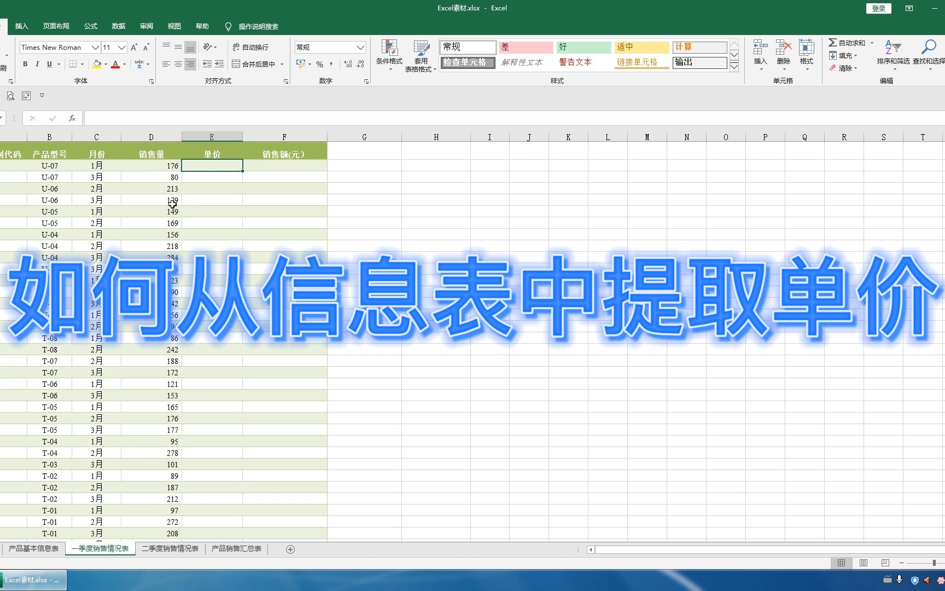Click the insert function fx button
Screen dimensions: 945x591
point(72,118)
